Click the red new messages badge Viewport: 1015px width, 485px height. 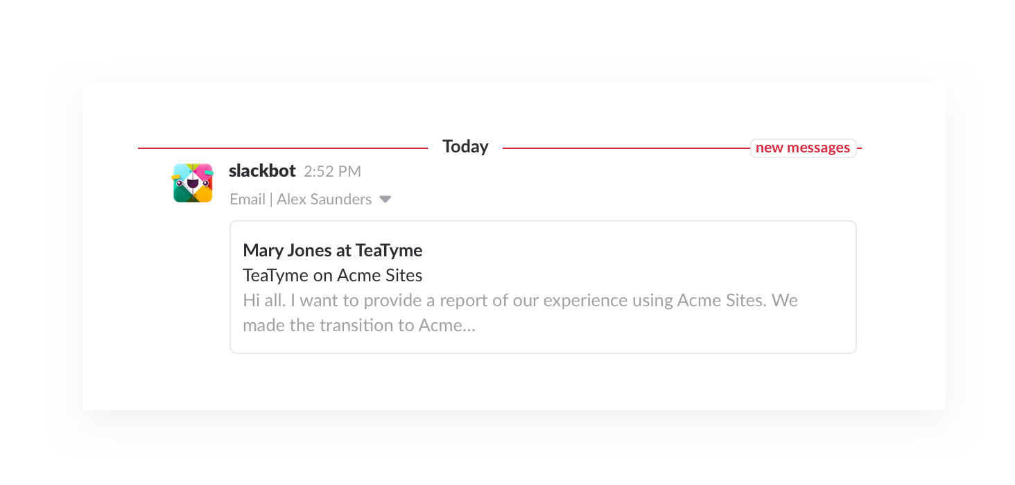tap(803, 148)
